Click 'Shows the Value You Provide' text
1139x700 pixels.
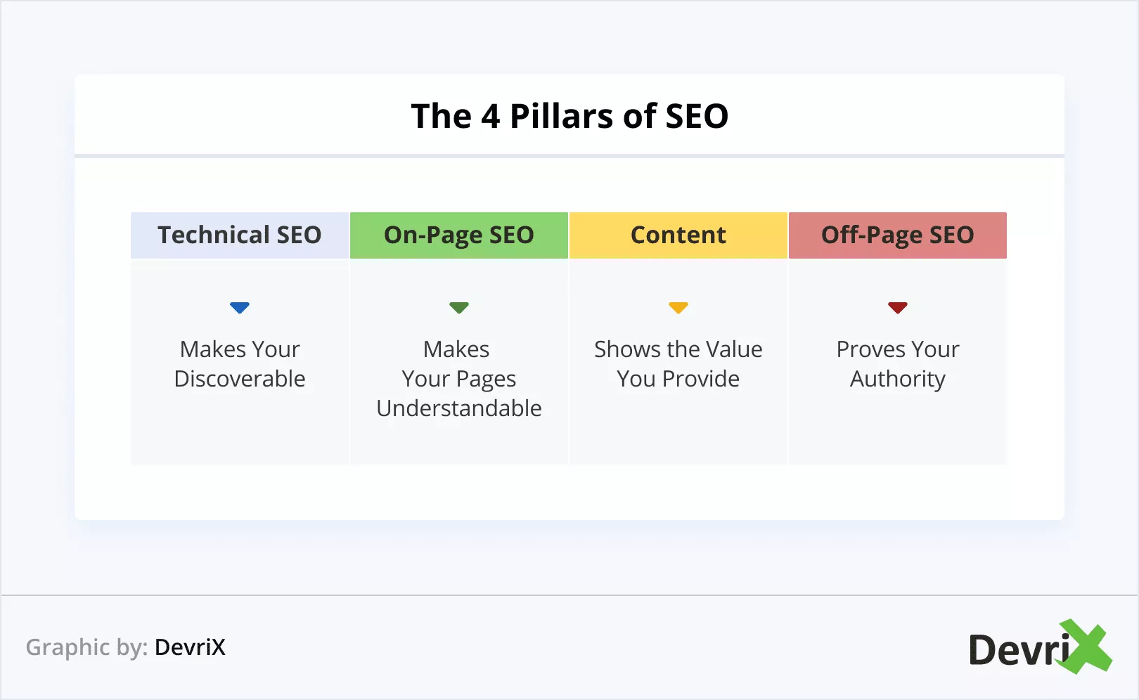tap(678, 364)
